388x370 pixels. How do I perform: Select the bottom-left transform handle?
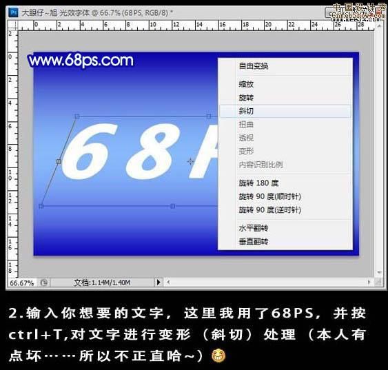tap(41, 206)
